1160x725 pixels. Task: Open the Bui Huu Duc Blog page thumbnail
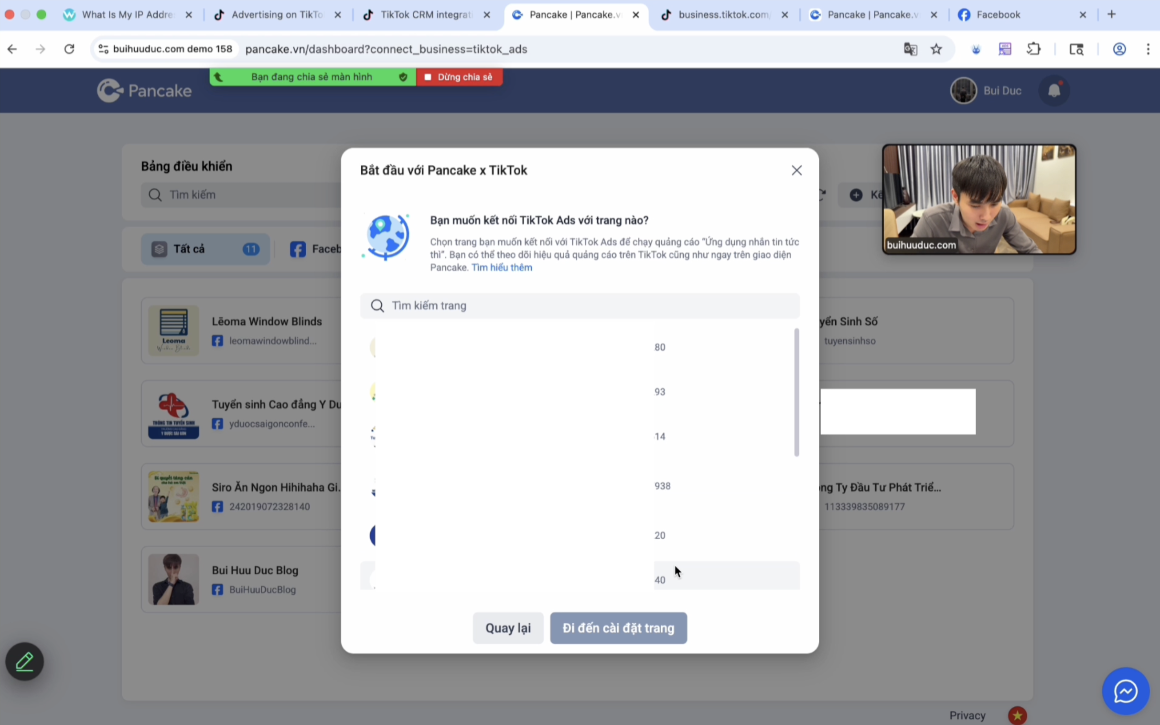(x=173, y=579)
